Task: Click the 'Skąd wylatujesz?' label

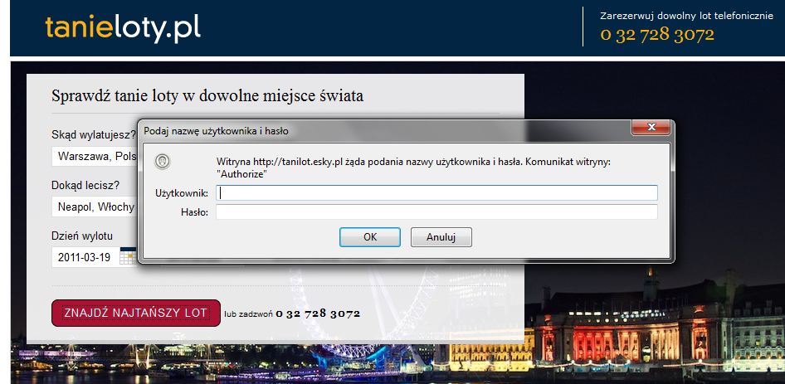Action: (93, 134)
